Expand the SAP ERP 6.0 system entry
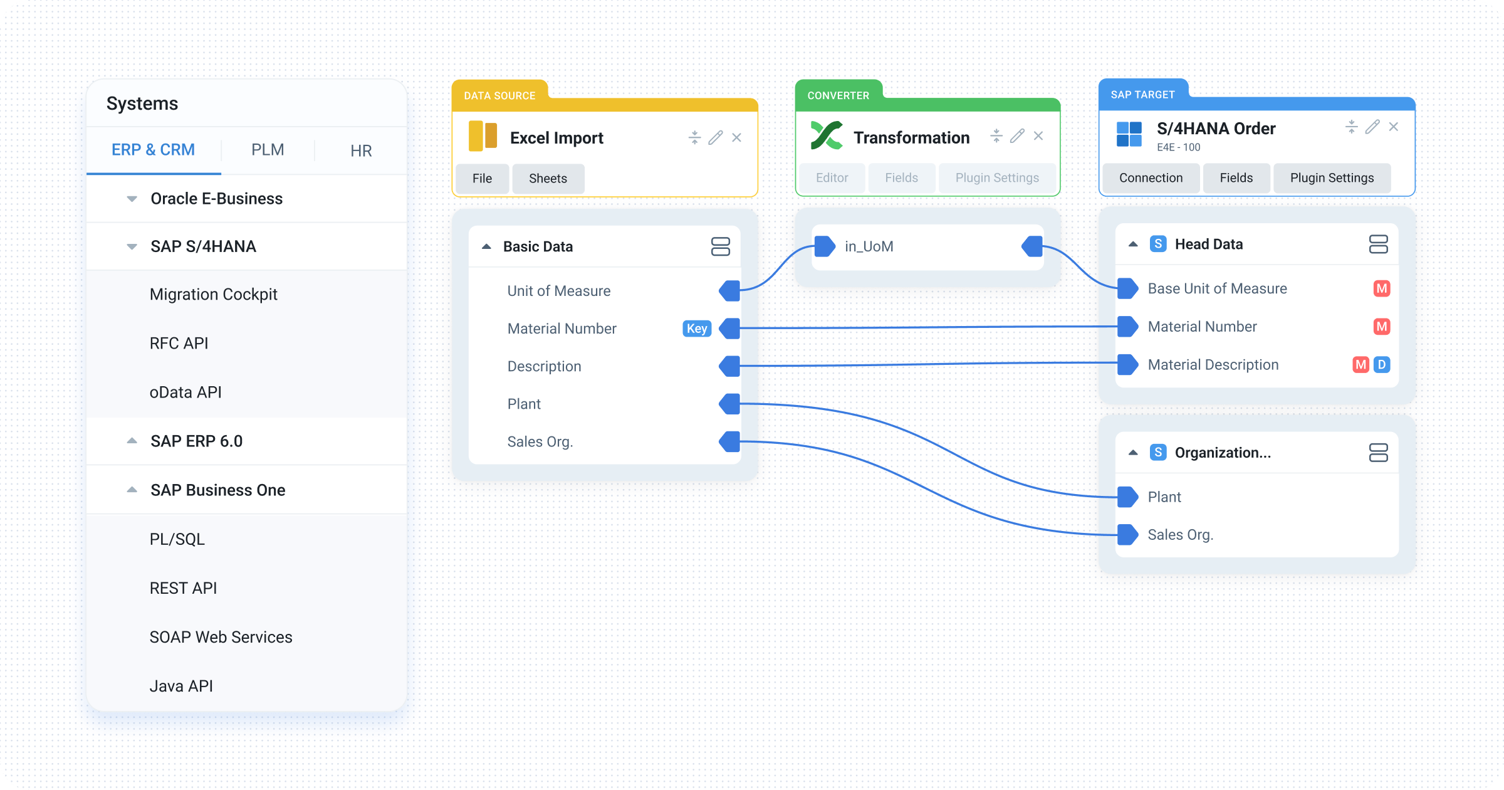Image resolution: width=1504 pixels, height=790 pixels. point(132,440)
